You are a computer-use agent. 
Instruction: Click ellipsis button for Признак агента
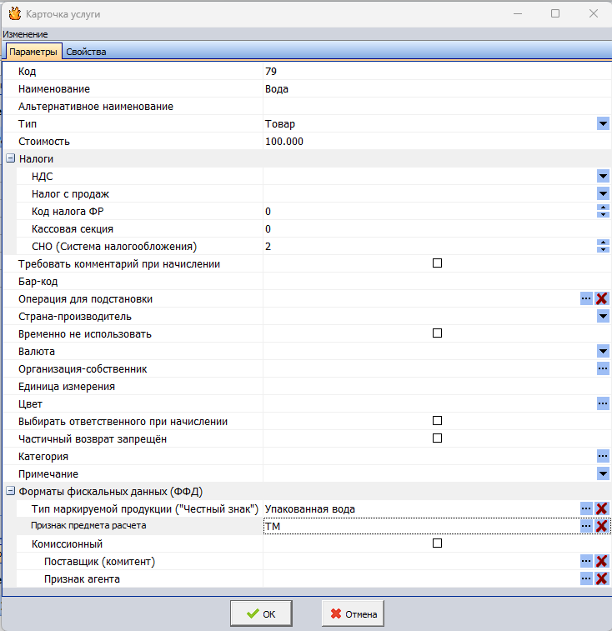pos(586,578)
